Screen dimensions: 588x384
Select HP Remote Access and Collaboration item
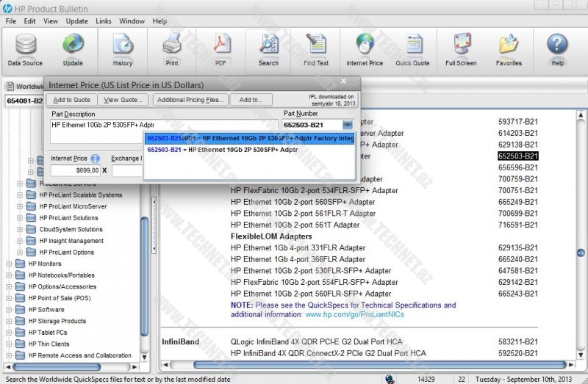tap(80, 355)
